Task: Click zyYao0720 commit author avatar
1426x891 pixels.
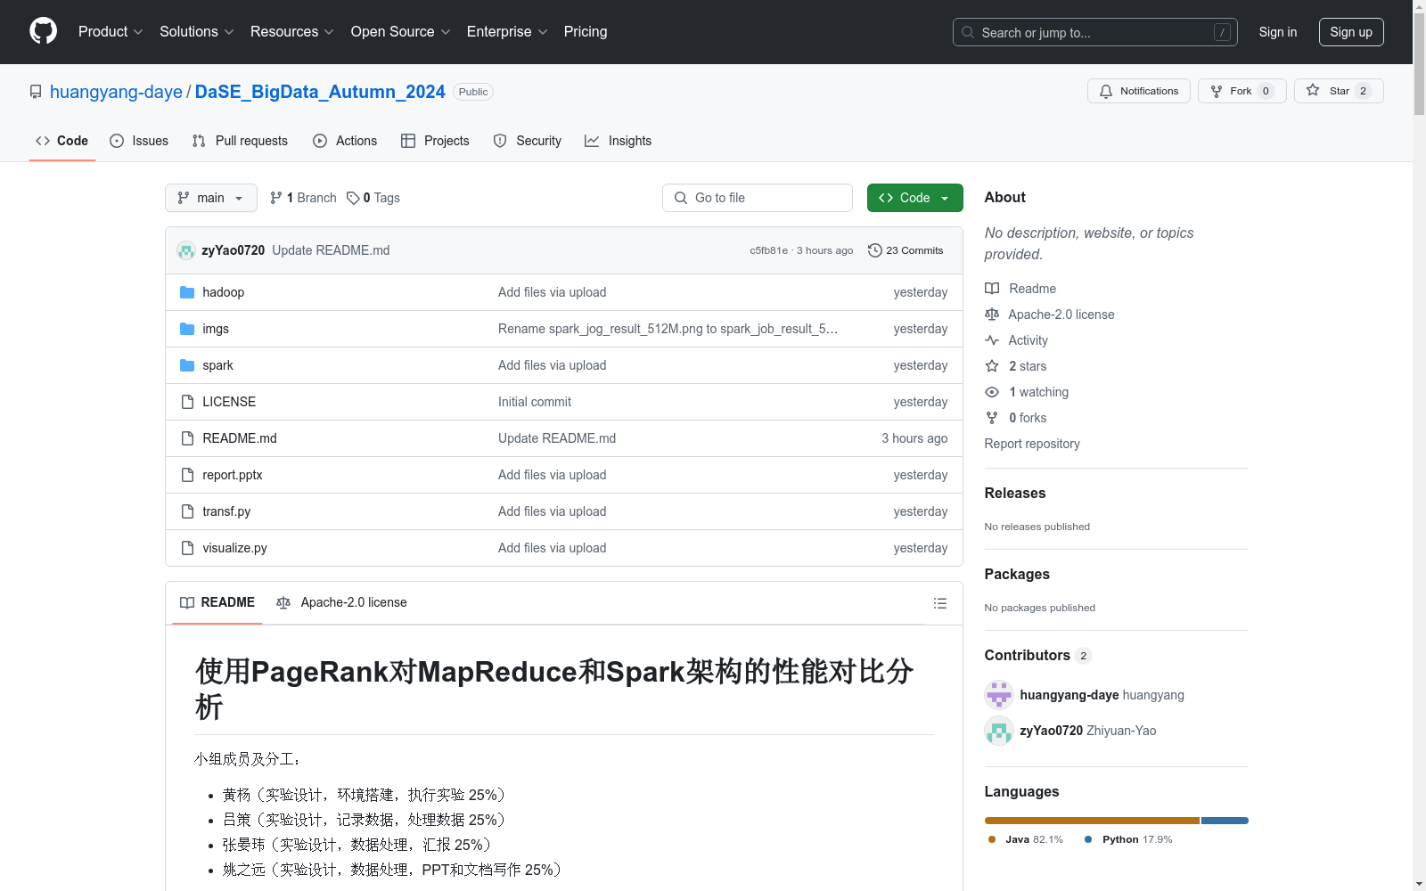Action: click(186, 250)
